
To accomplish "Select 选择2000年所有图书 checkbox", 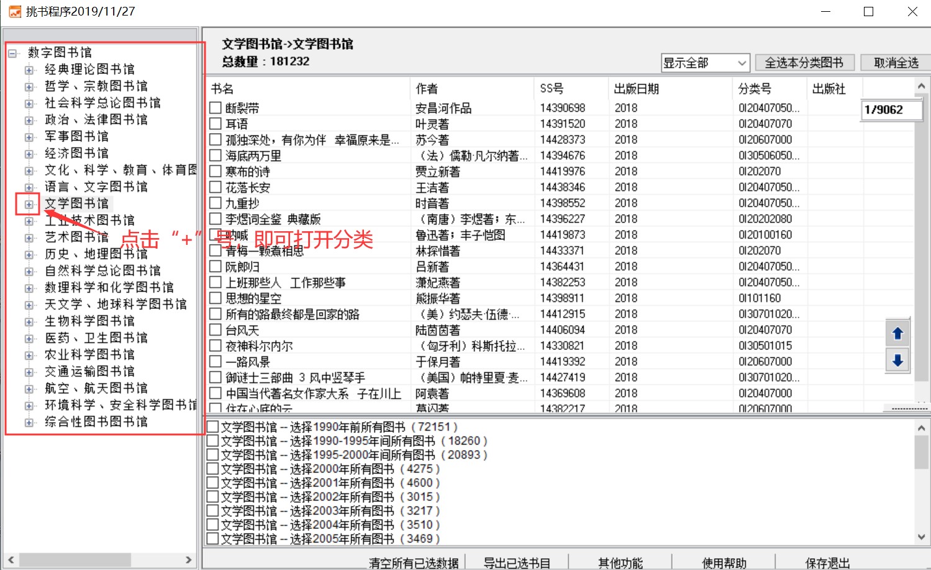I will 212,469.
